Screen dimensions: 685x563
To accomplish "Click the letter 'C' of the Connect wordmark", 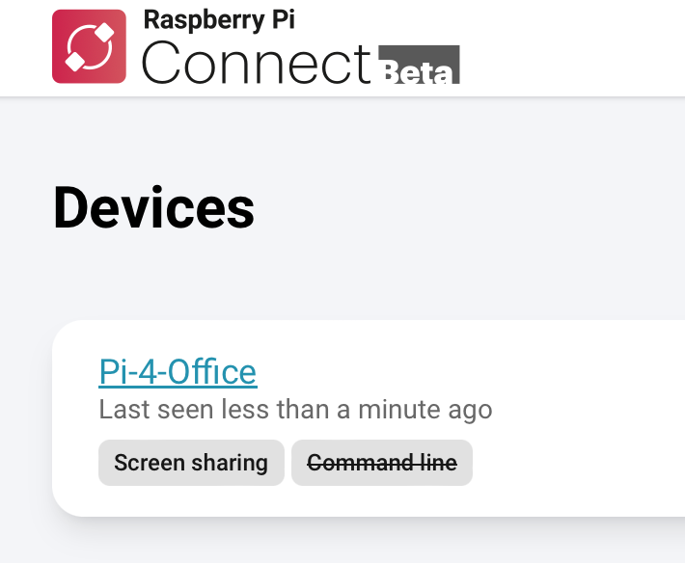I will pos(161,63).
